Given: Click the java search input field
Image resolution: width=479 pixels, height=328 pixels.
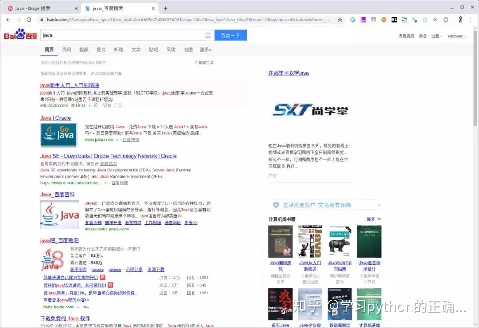Looking at the screenshot, I should coord(122,35).
